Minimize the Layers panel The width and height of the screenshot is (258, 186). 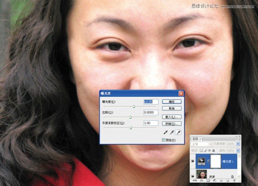[x=237, y=136]
